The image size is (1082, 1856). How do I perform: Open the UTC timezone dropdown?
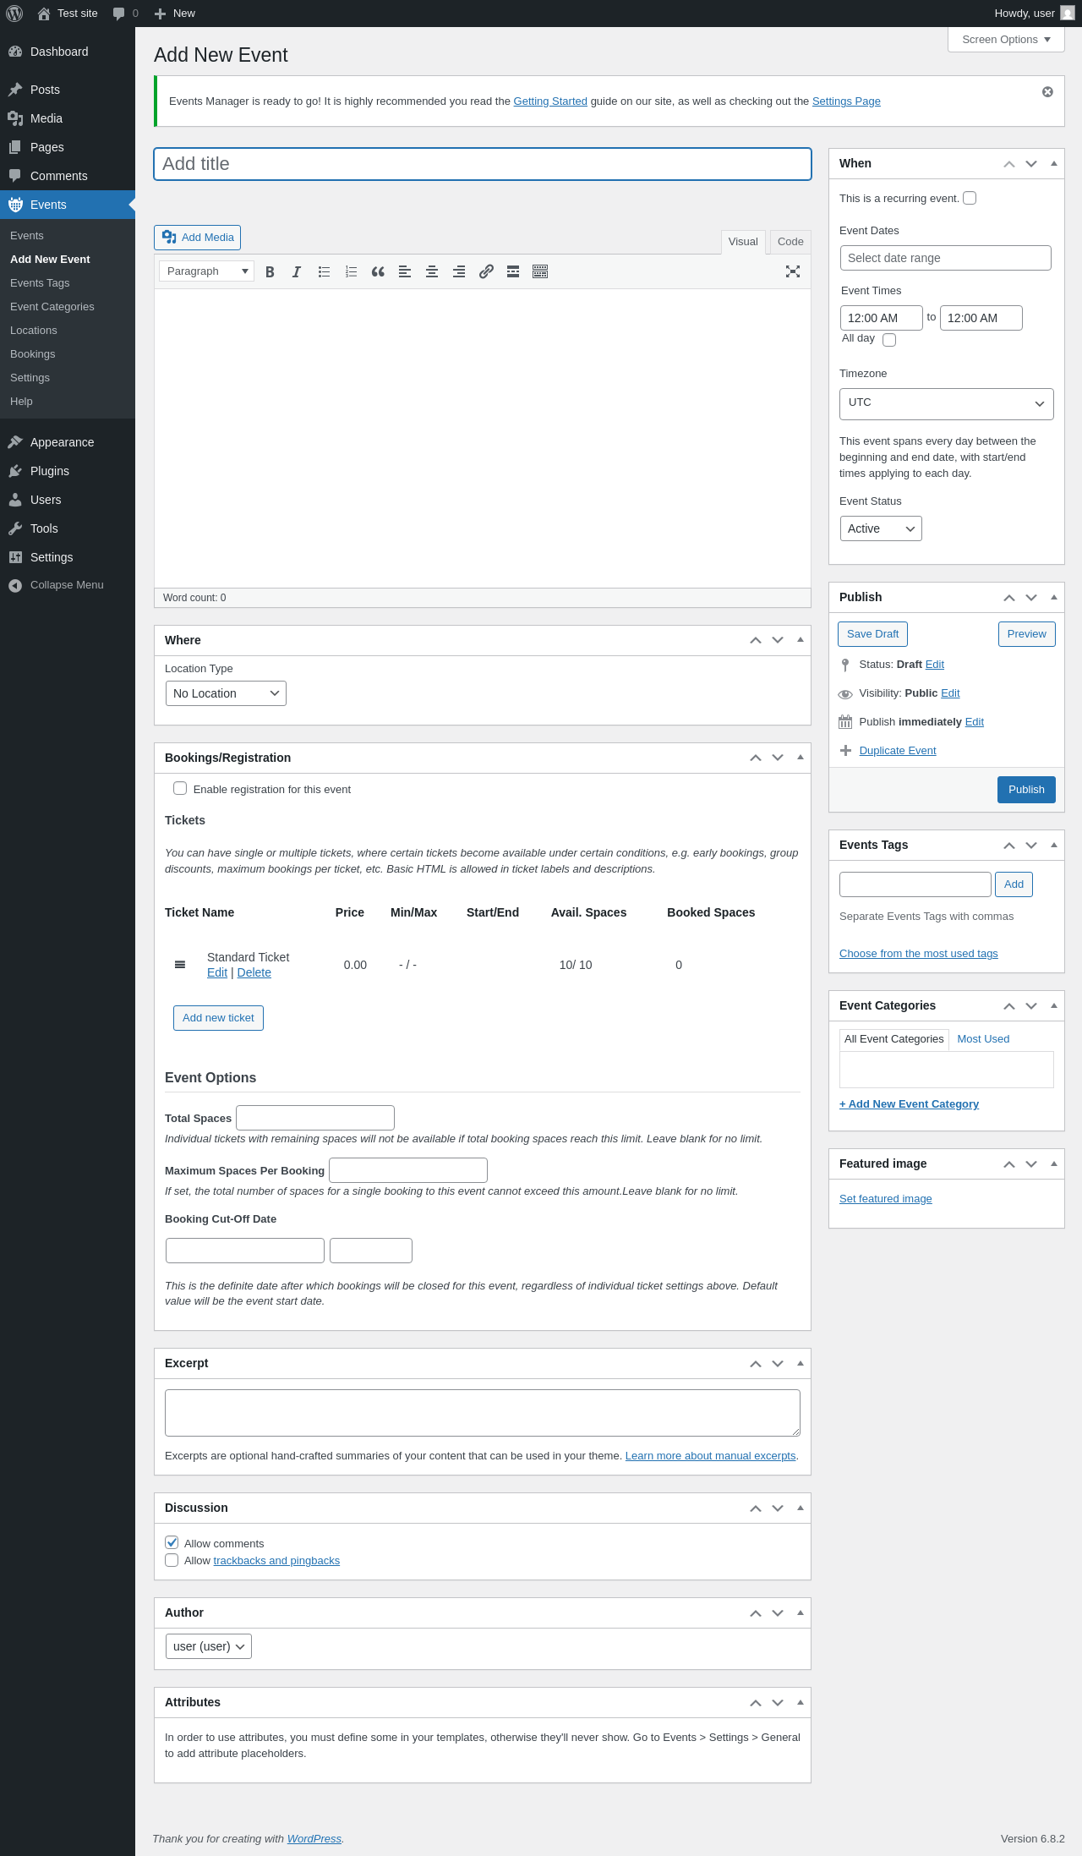(947, 403)
